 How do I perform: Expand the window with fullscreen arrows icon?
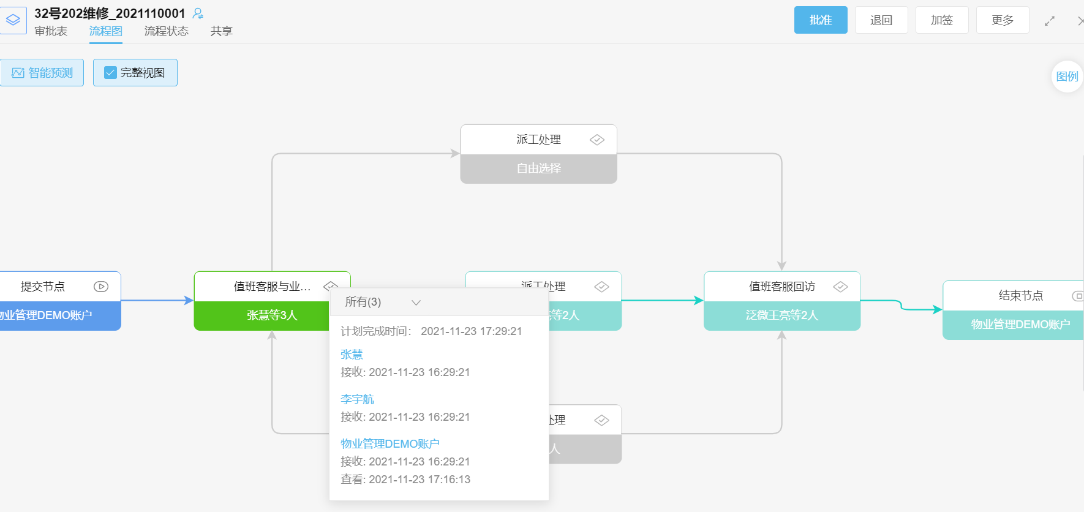(x=1050, y=21)
